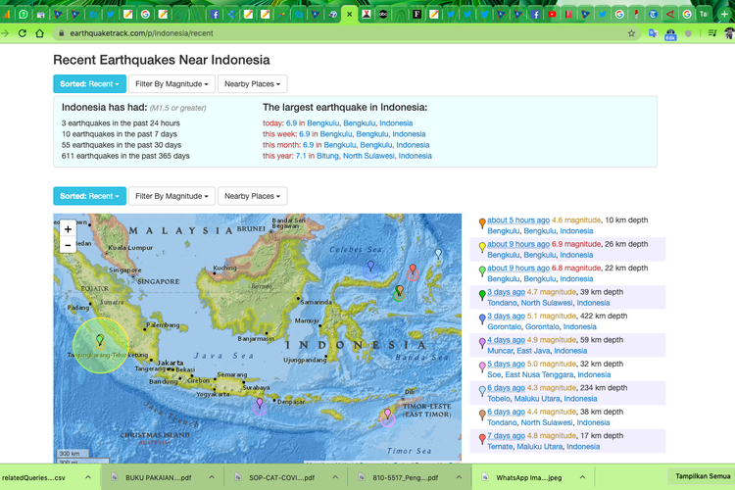Zoom out on the earthquake map

(x=68, y=245)
